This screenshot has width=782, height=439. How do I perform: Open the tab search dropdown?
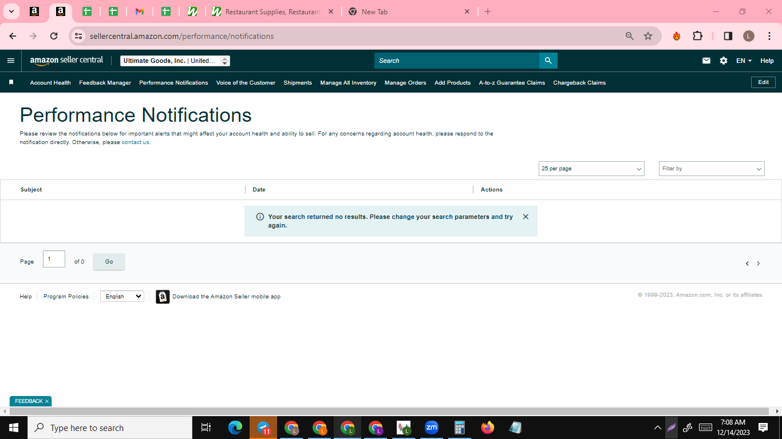11,11
